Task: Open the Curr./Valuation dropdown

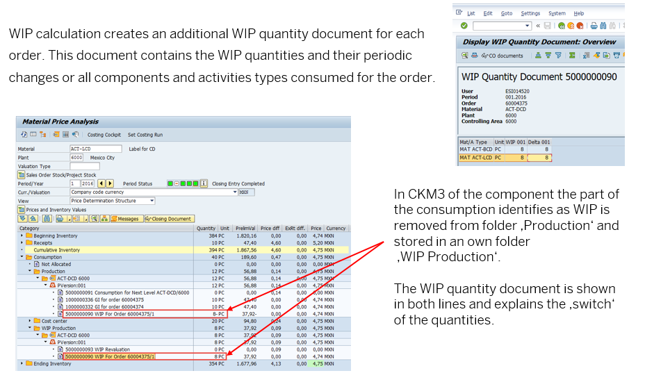Action: click(x=235, y=192)
